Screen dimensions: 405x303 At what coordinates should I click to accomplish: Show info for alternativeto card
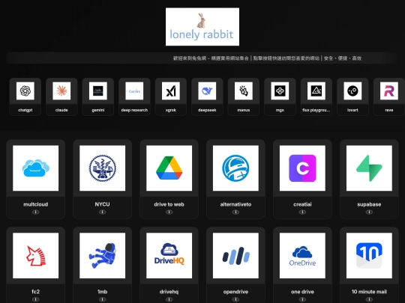coord(235,212)
